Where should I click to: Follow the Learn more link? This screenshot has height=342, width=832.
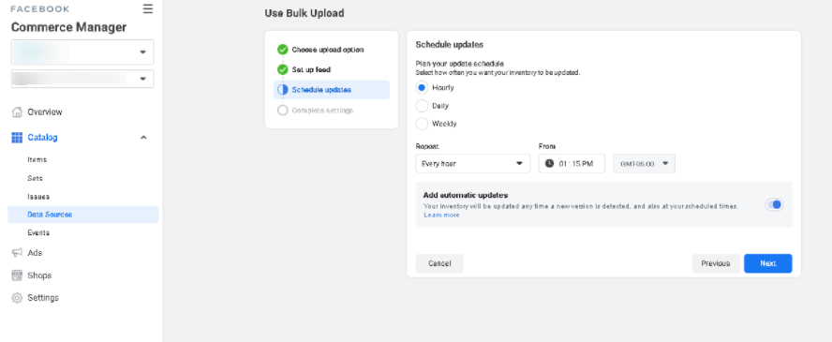(x=441, y=216)
